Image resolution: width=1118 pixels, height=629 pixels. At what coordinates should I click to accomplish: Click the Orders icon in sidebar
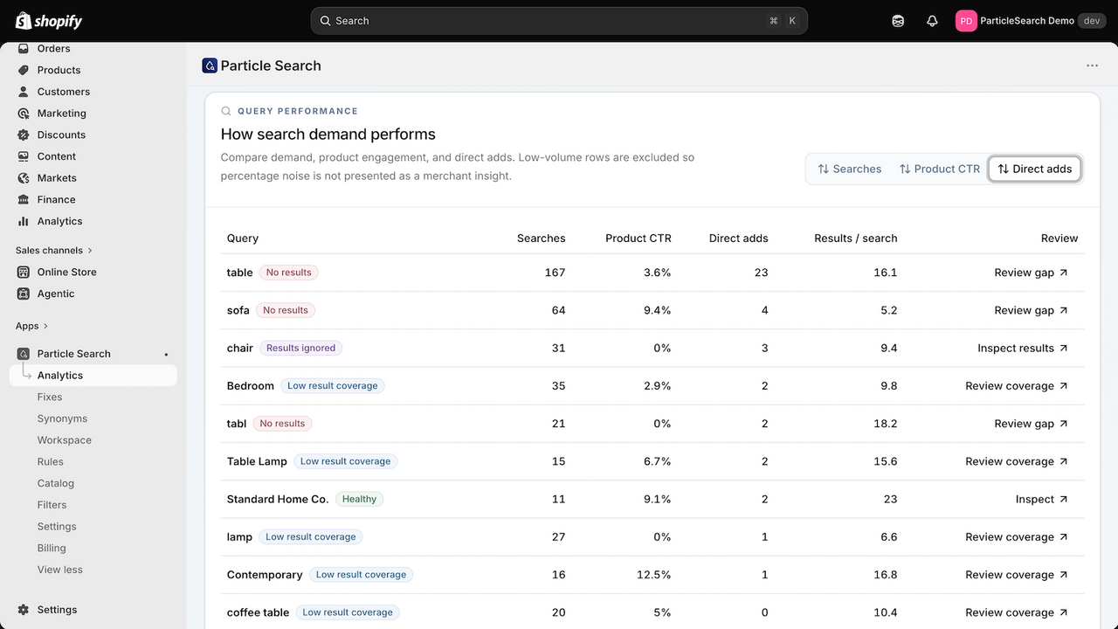24,49
